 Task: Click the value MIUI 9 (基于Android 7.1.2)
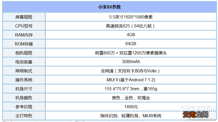(x=131, y=80)
